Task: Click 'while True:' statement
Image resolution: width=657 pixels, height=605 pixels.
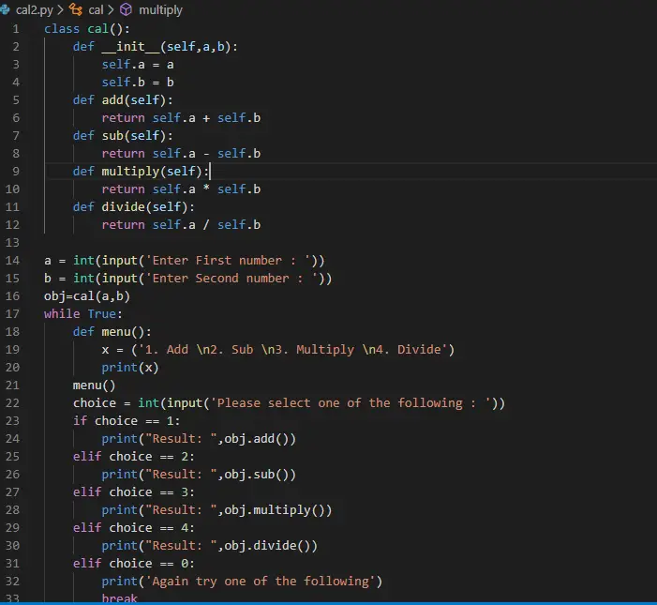Action: (x=83, y=314)
